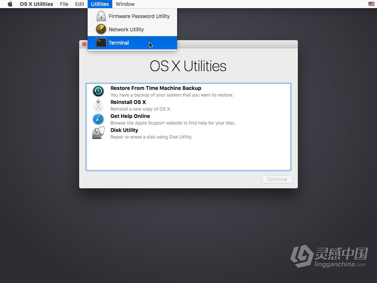Open the Apple logo menu
The height and width of the screenshot is (283, 377).
(10, 4)
